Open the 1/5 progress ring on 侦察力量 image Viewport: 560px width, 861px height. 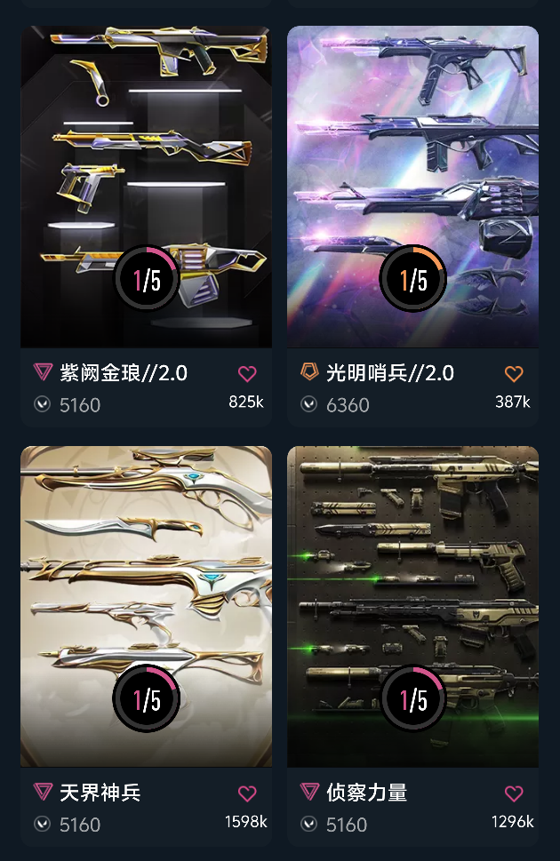[412, 698]
